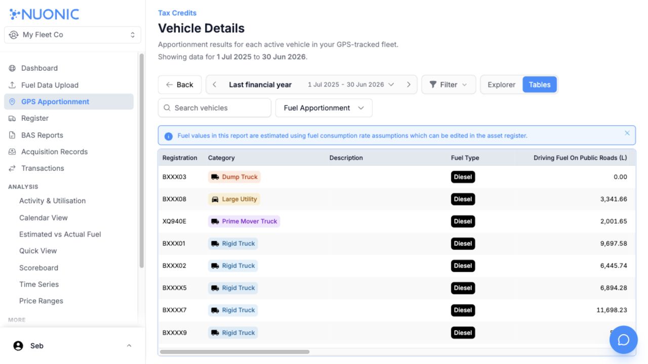This screenshot has width=648, height=364.
Task: Open the My Fleet Co selector
Action: click(73, 35)
